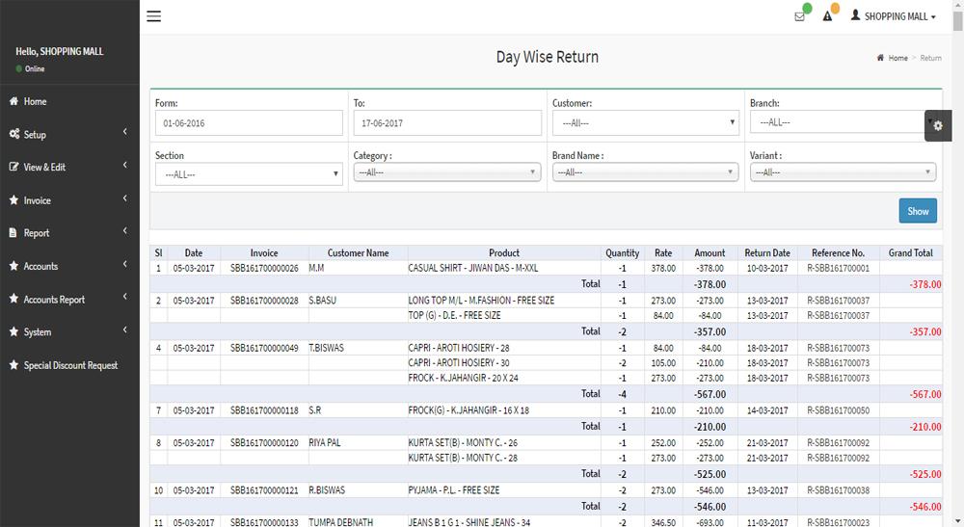The height and width of the screenshot is (527, 964).
Task: Click customer name T.BISWAS
Action: (326, 348)
